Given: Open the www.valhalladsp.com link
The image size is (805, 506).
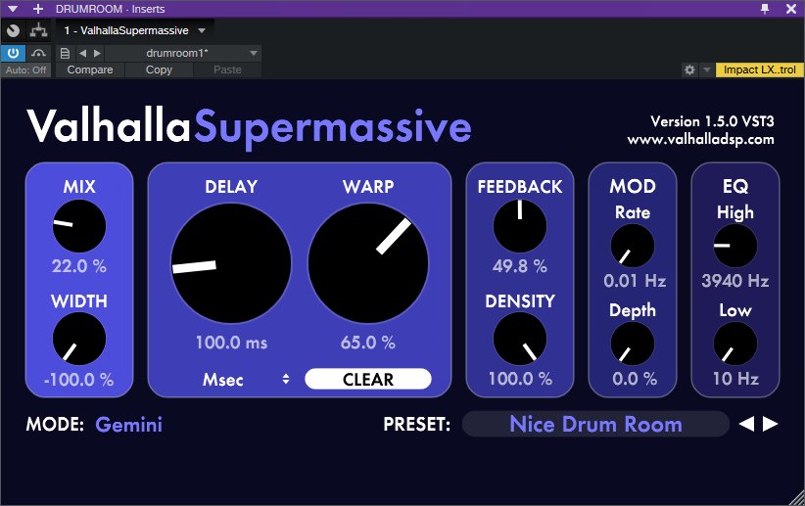Looking at the screenshot, I should (700, 140).
